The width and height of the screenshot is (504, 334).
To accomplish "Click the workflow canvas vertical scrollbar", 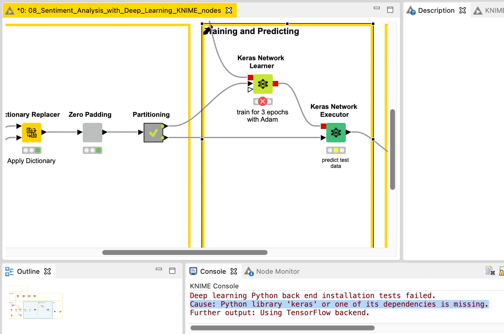I will [393, 149].
